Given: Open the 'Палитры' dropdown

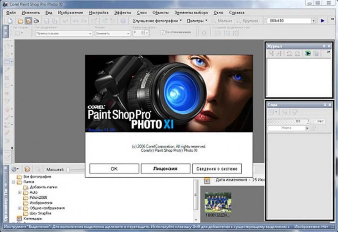Looking at the screenshot, I should [x=197, y=20].
